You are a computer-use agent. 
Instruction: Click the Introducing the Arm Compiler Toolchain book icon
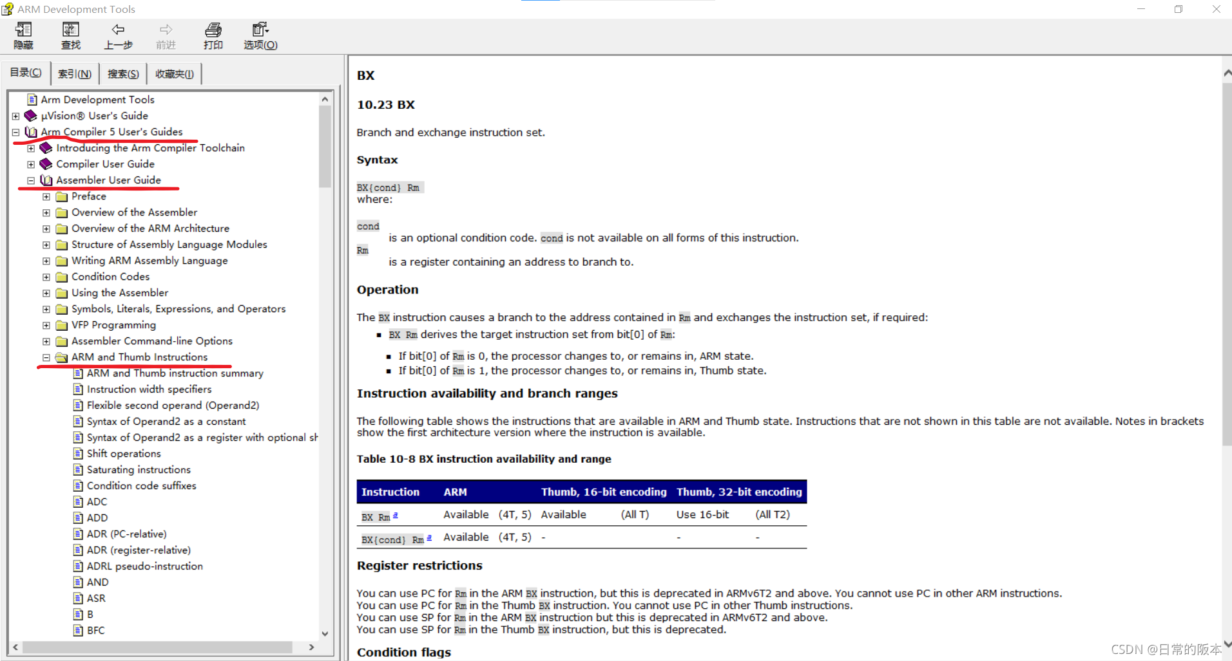point(46,148)
